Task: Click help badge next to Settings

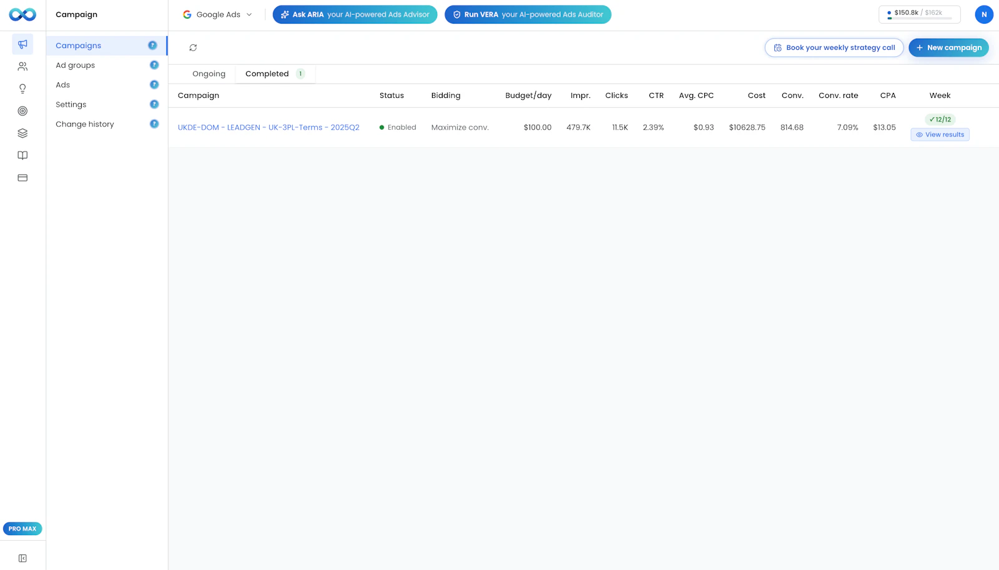Action: click(154, 104)
